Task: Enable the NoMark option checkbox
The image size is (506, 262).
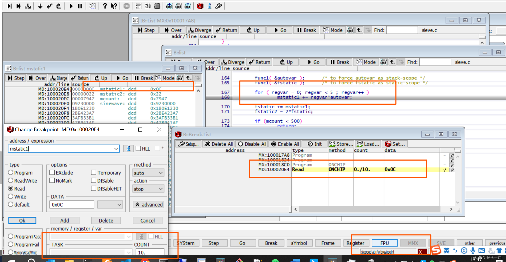Action: [52, 181]
